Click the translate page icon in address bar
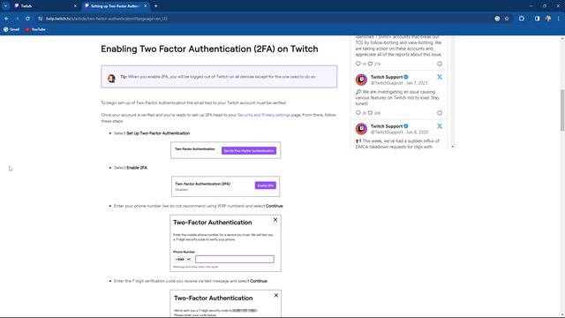Screen dimensions: 565x318 click(x=497, y=19)
